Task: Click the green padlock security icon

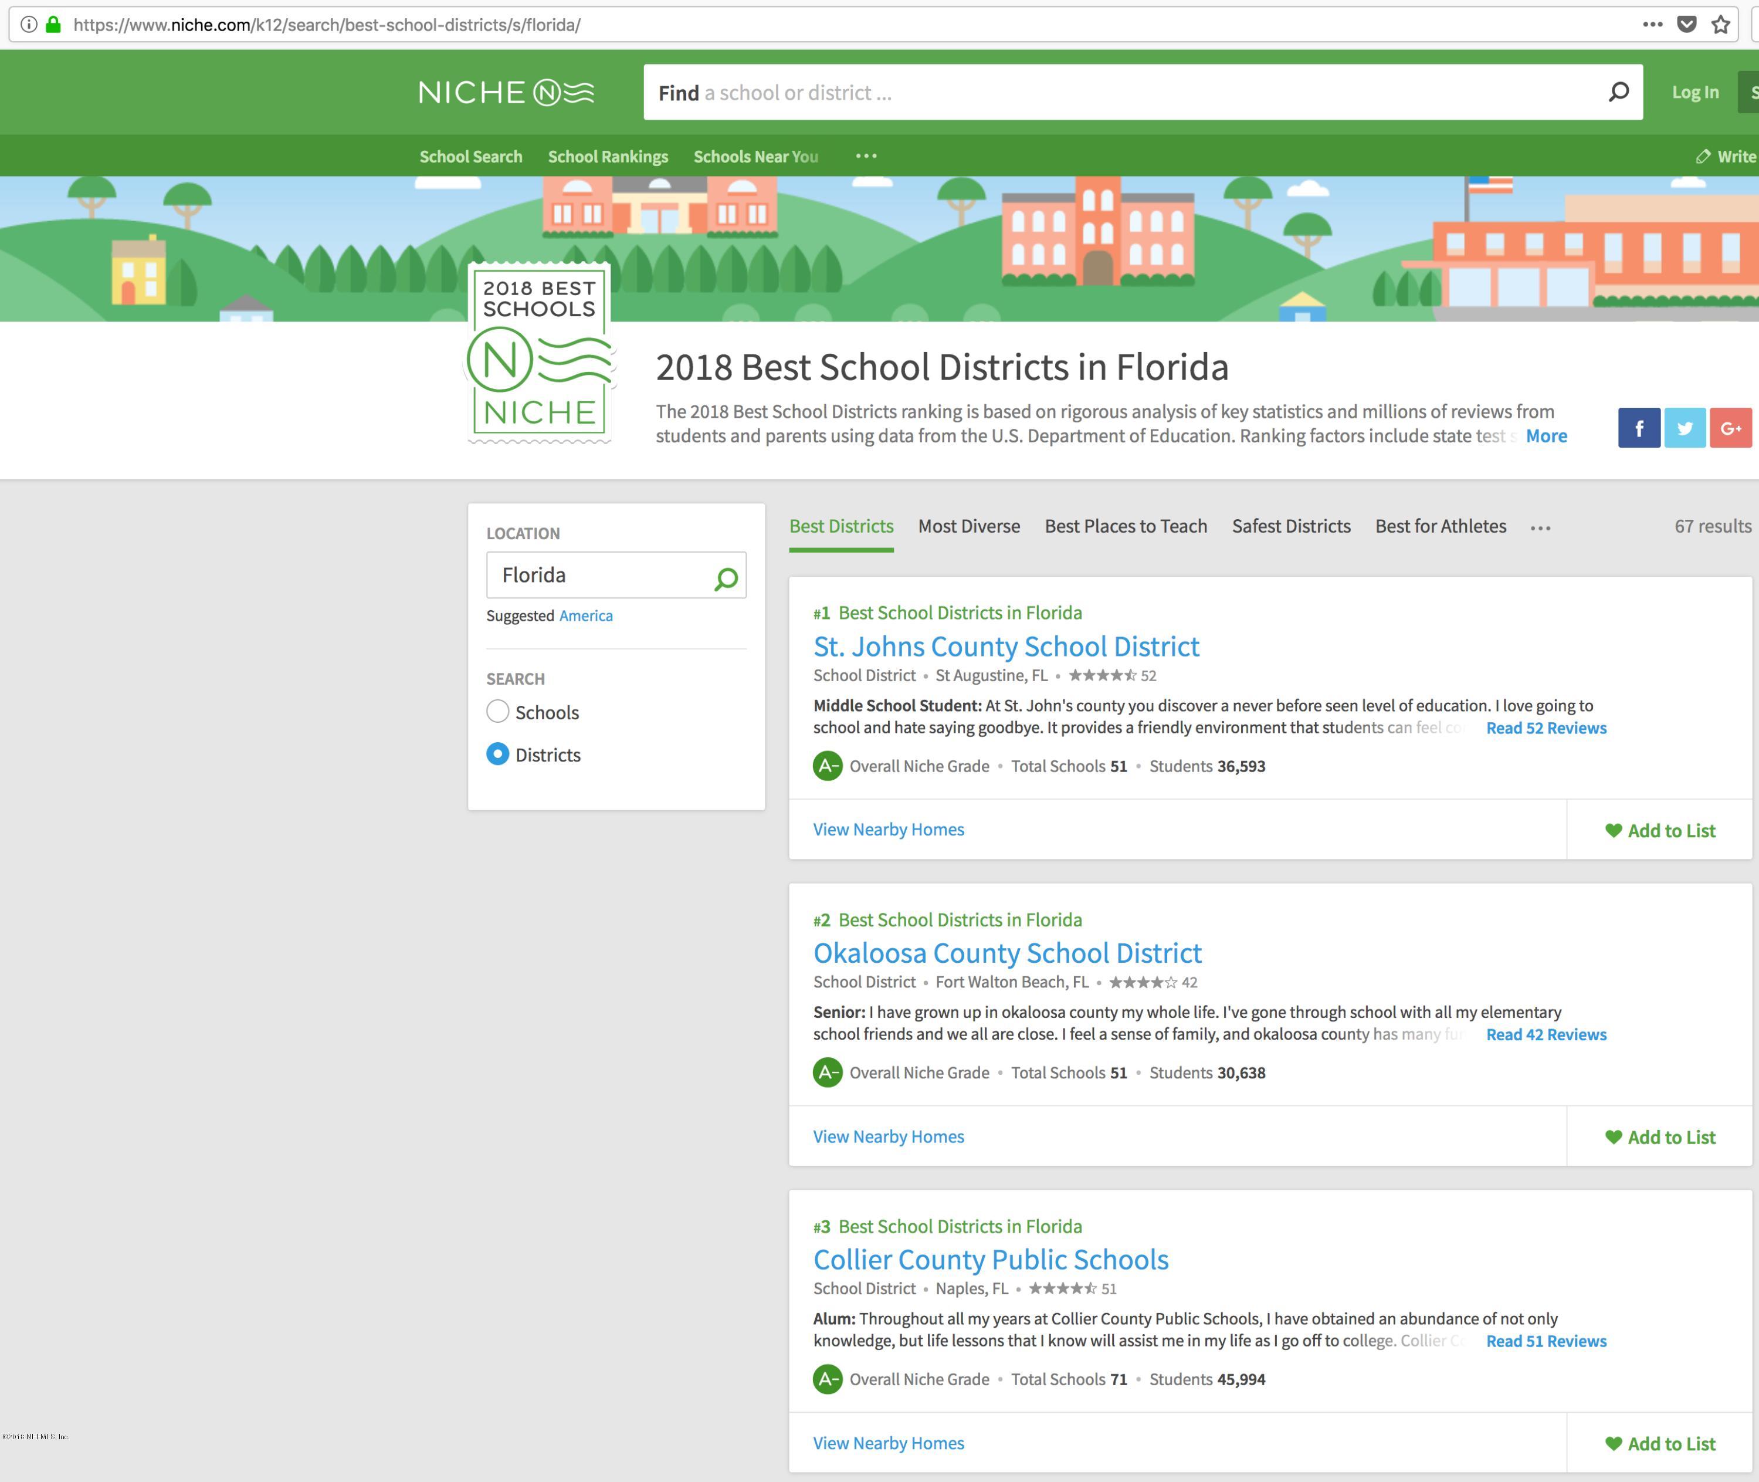Action: [53, 25]
